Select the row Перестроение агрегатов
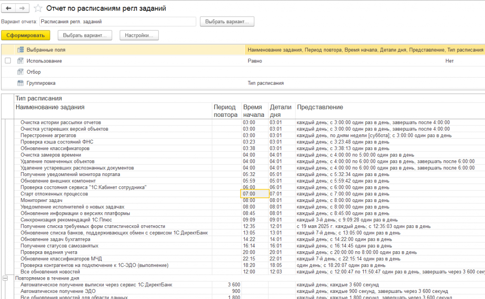This screenshot has height=299, width=485. (48, 136)
